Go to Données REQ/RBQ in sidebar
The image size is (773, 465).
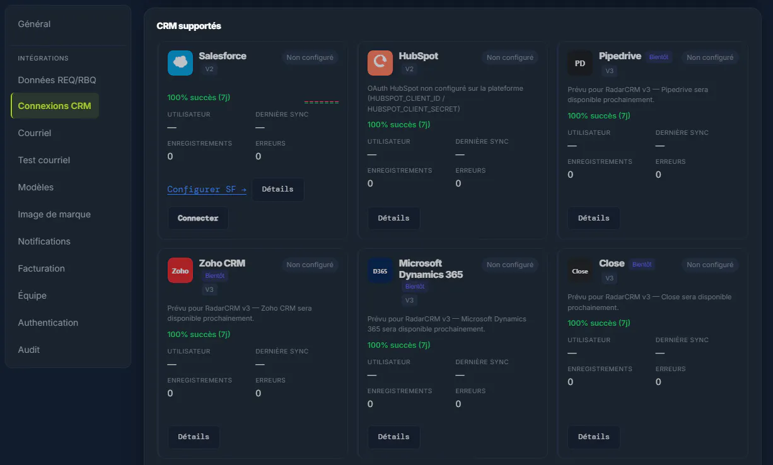(57, 80)
